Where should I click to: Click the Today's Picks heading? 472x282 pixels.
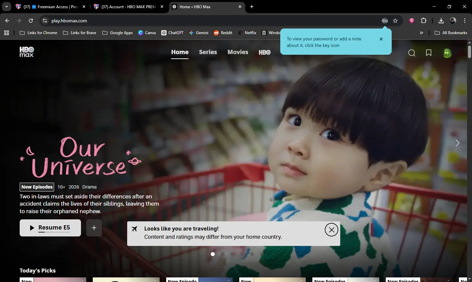click(38, 271)
